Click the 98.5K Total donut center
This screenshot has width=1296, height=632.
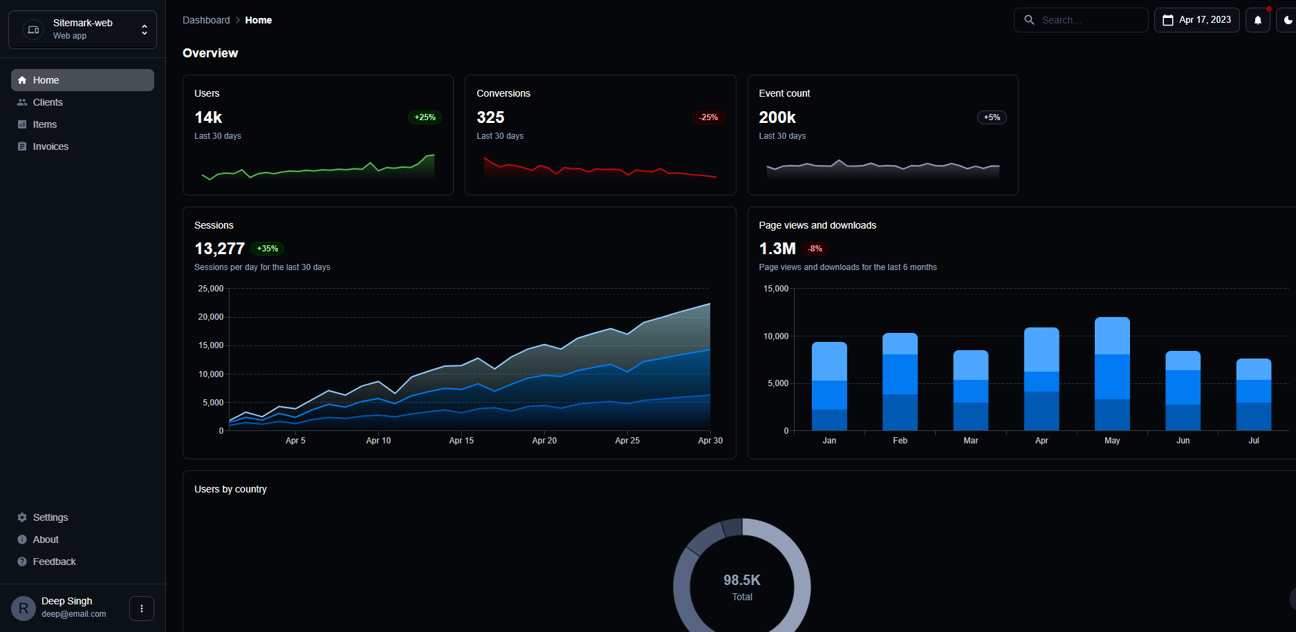tap(742, 586)
